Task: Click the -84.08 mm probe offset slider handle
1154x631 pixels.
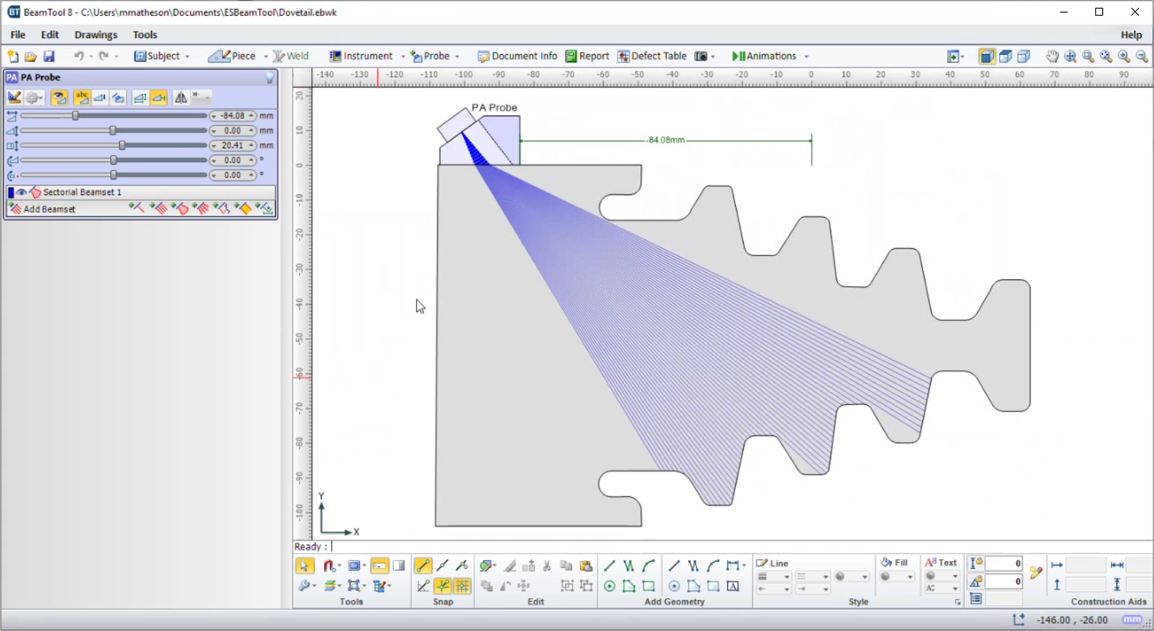Action: tap(75, 116)
